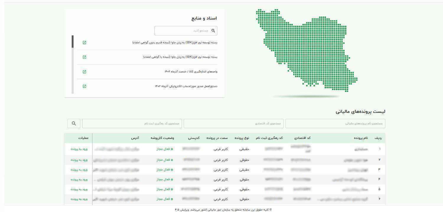Click کاربر فرعی role in row 5
The image size is (443, 212).
[x=221, y=189]
